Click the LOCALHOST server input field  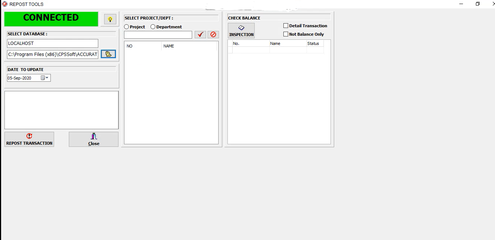[53, 43]
